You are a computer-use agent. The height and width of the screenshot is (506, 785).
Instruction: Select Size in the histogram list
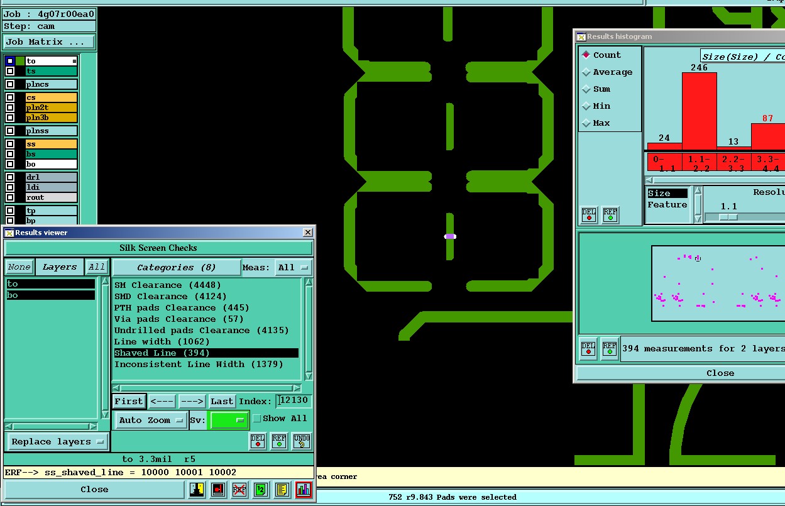[667, 194]
